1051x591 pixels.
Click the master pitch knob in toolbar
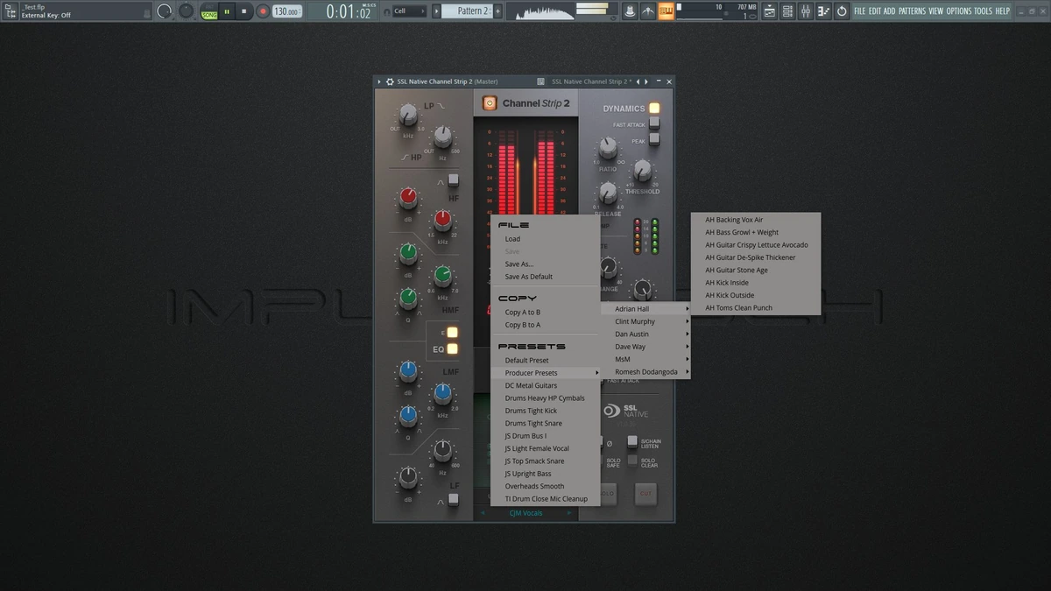pos(187,11)
